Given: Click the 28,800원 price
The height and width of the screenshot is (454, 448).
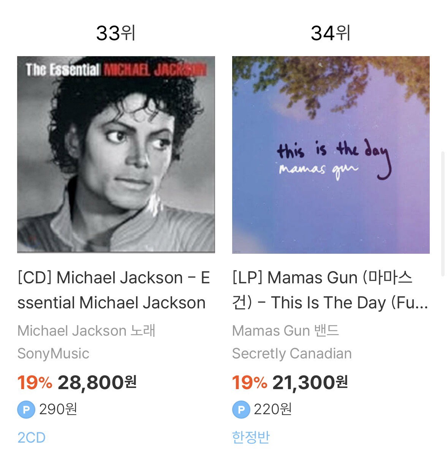Looking at the screenshot, I should 97,382.
